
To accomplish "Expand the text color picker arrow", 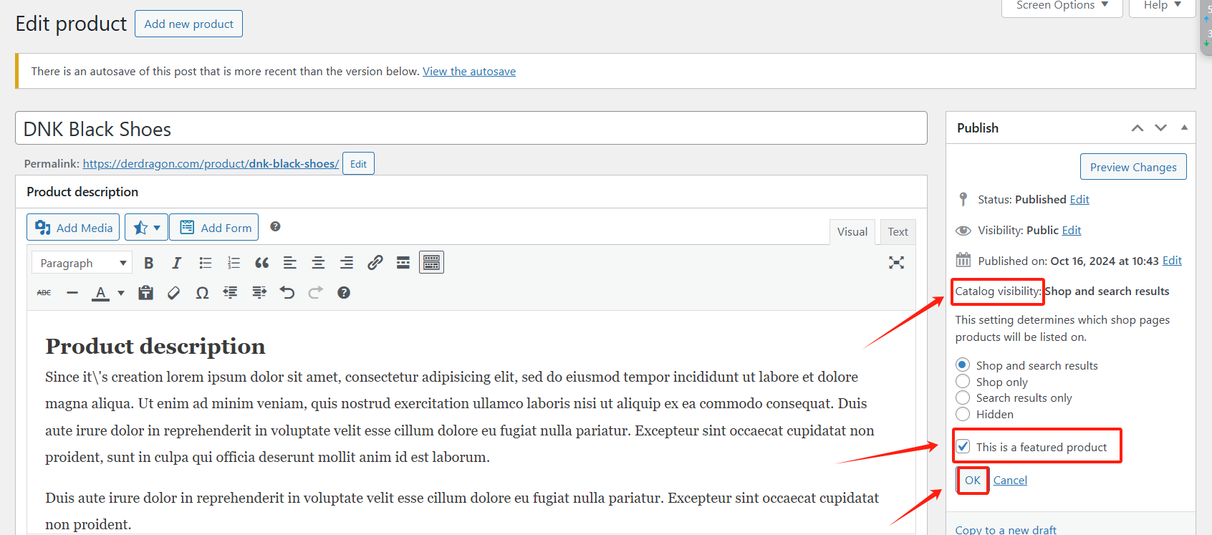I will click(121, 293).
